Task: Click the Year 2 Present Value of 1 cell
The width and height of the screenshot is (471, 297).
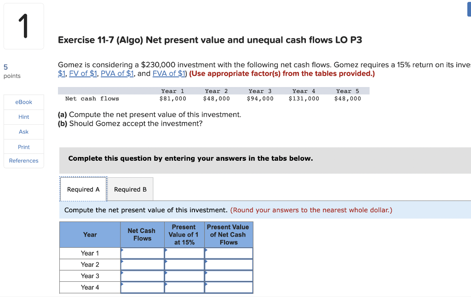Action: click(184, 264)
